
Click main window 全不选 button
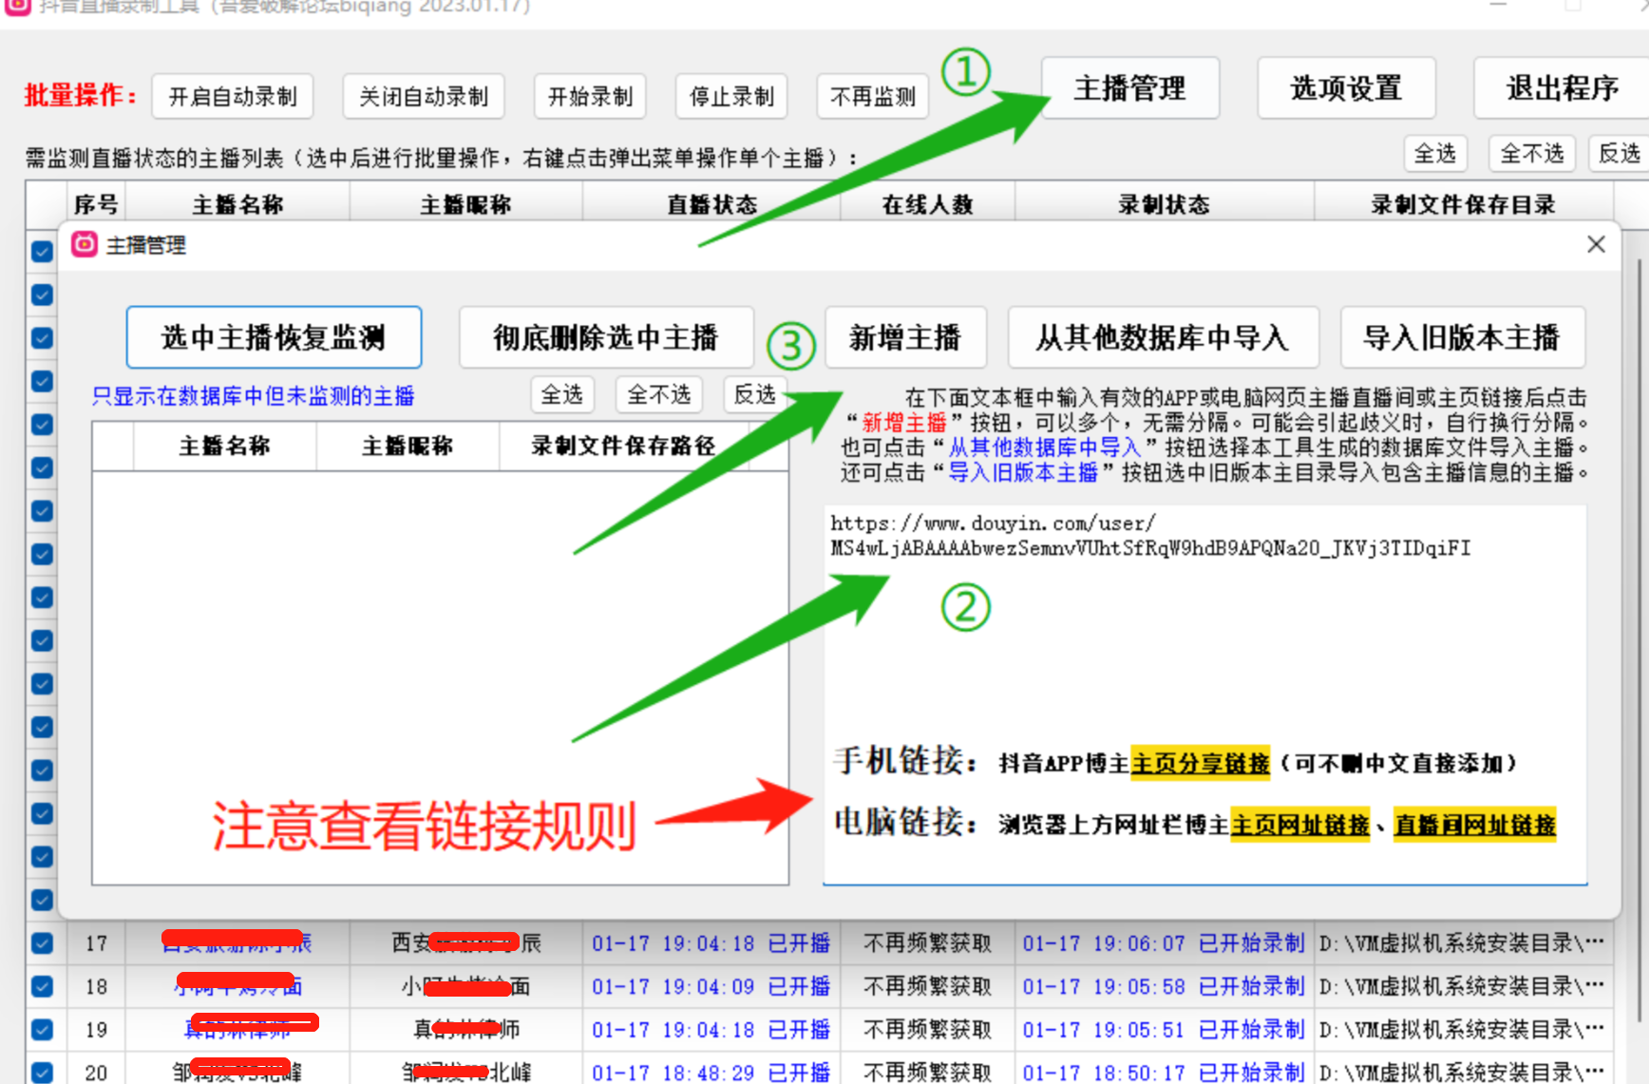(x=1532, y=153)
